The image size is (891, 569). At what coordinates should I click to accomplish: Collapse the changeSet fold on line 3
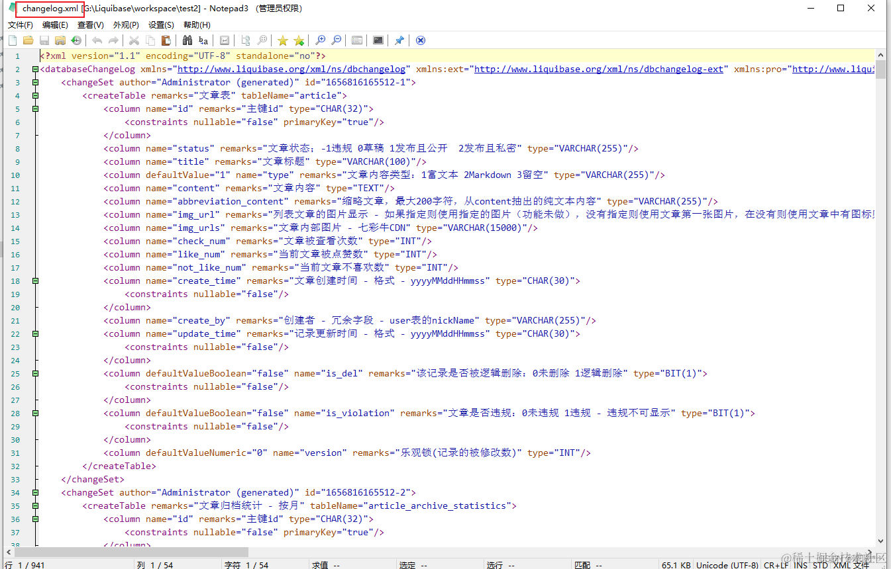pos(35,82)
